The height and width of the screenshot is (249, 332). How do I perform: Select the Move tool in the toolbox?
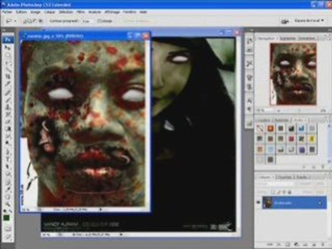[x=8, y=48]
